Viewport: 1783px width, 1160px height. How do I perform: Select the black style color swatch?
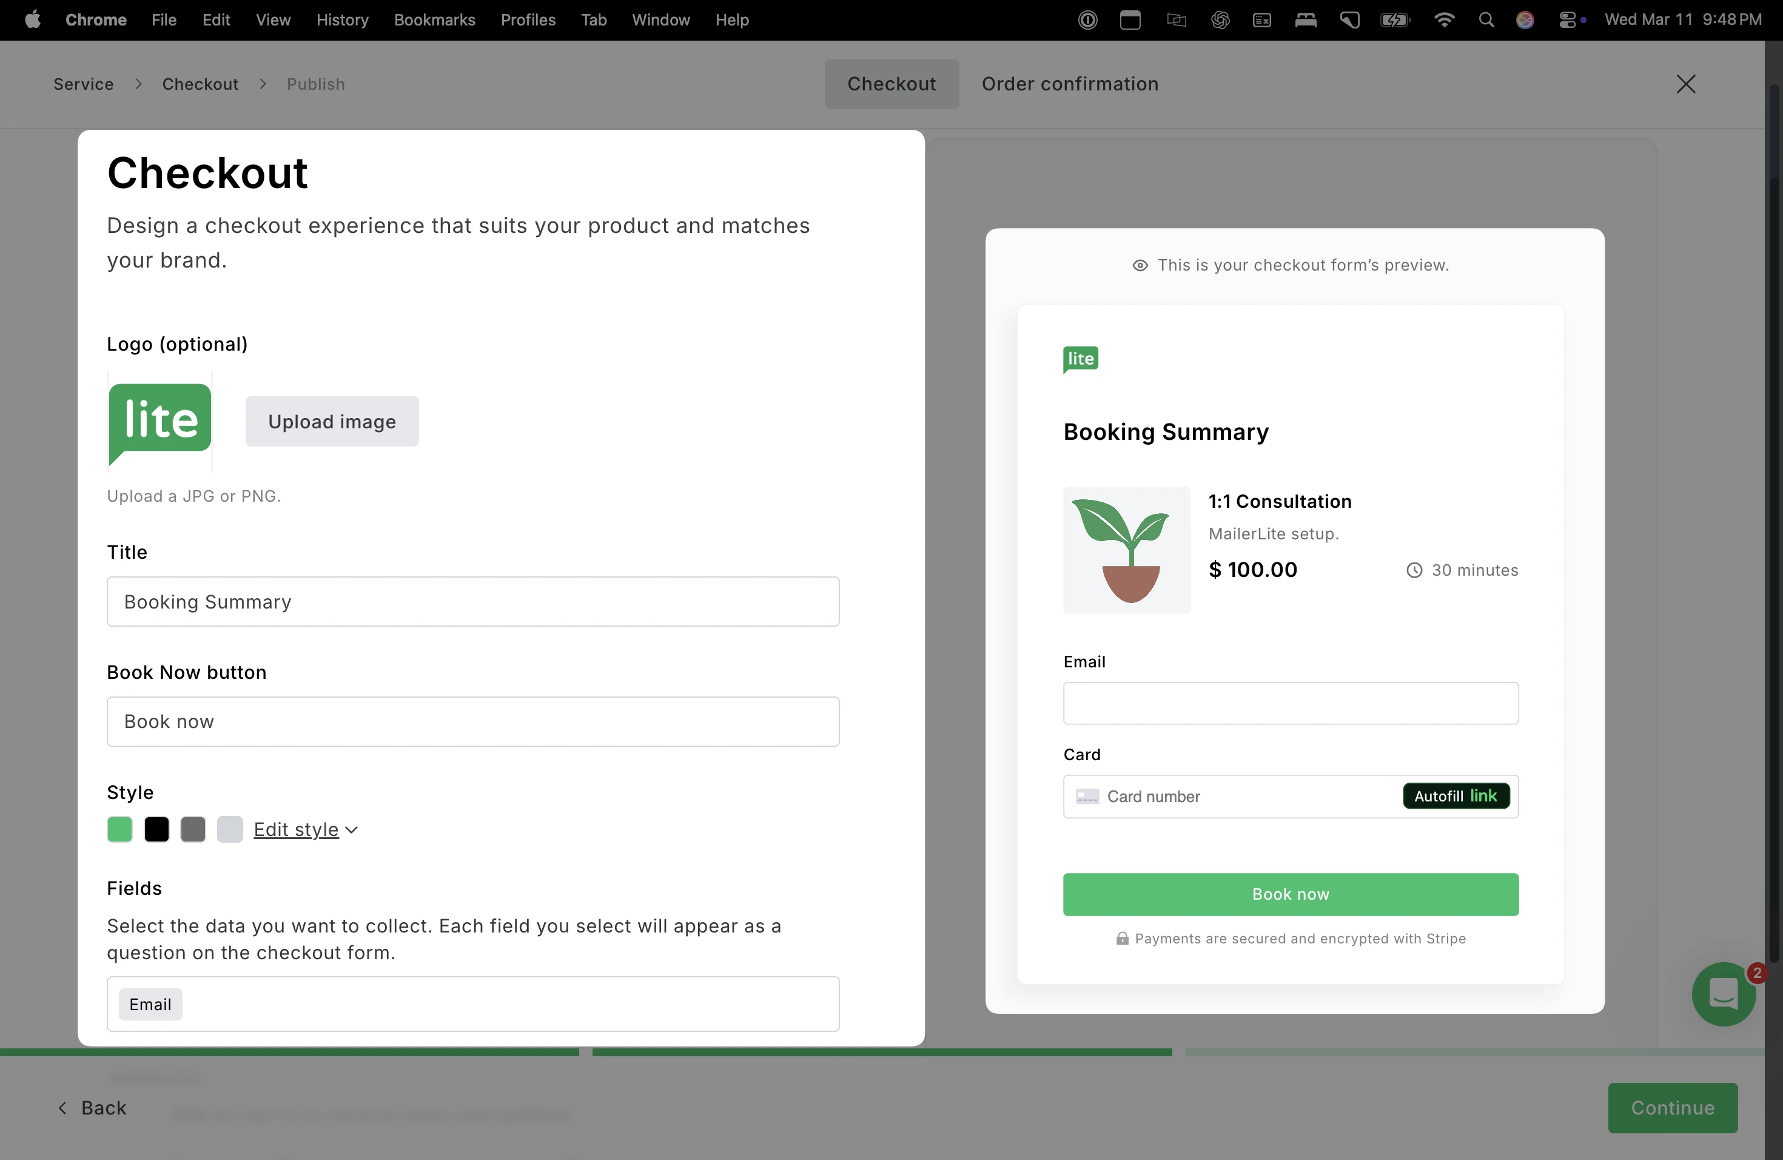click(156, 829)
